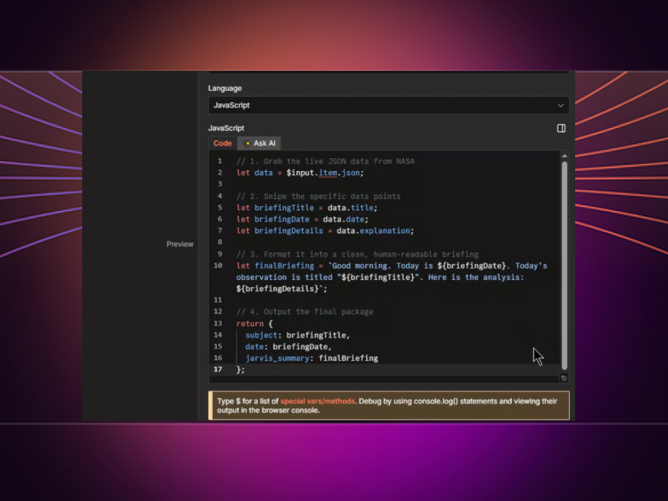
Task: Click the underlined 'item' word in line 2
Action: point(327,172)
